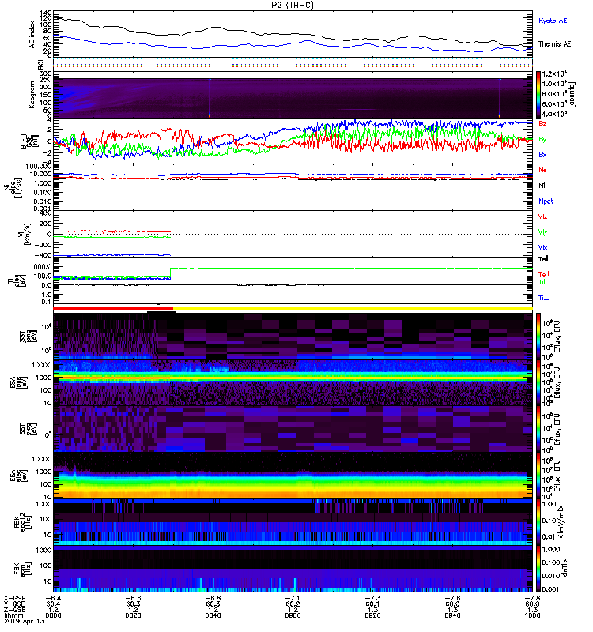Click the blue Bx legend label
The image size is (593, 632).
(x=542, y=154)
